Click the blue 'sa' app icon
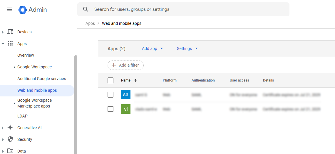This screenshot has height=154, width=335. (x=126, y=95)
